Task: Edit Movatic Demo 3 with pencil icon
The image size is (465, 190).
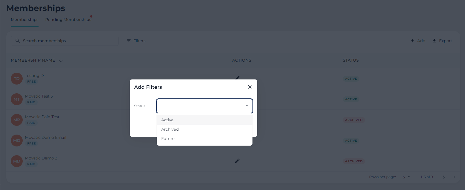Action: 237,161
